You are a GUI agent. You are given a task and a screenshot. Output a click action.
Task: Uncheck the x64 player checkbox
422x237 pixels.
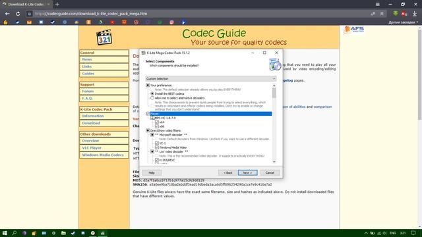[157, 122]
